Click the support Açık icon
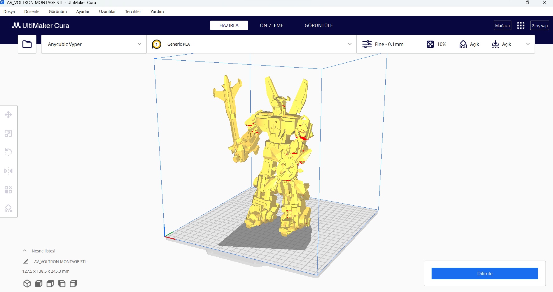 463,44
